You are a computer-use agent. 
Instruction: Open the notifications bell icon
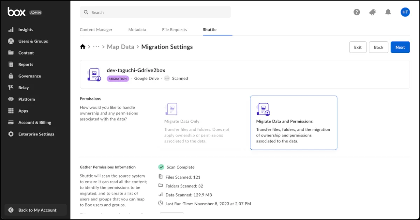(388, 12)
